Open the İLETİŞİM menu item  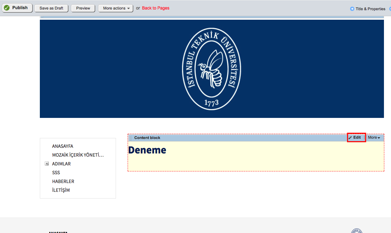(x=61, y=190)
